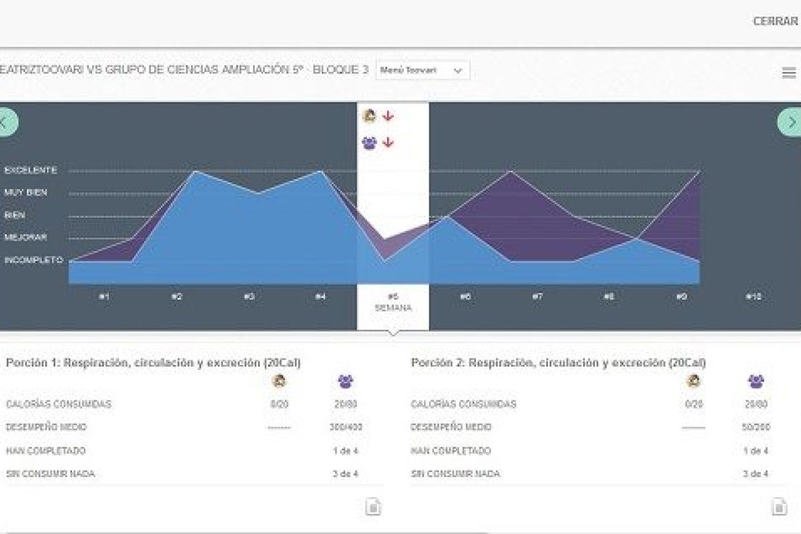Select week #3 on the chart axis
Viewport: 801px width, 534px height.
pyautogui.click(x=249, y=296)
